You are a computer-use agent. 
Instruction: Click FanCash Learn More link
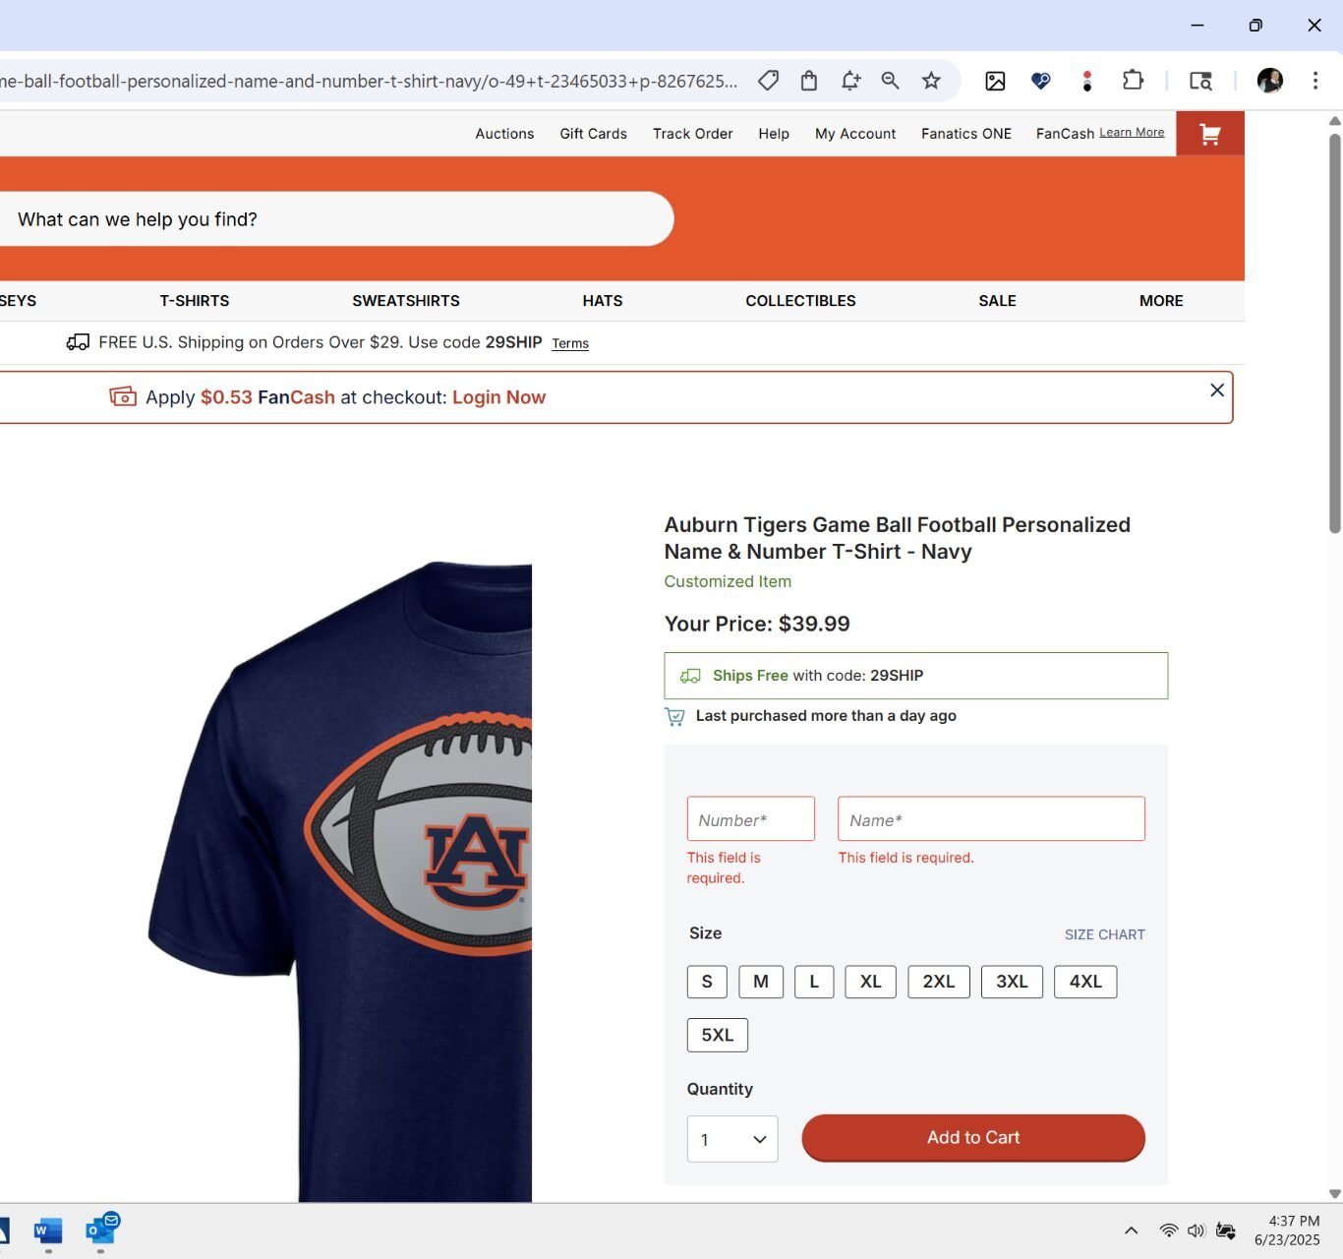[x=1132, y=132]
